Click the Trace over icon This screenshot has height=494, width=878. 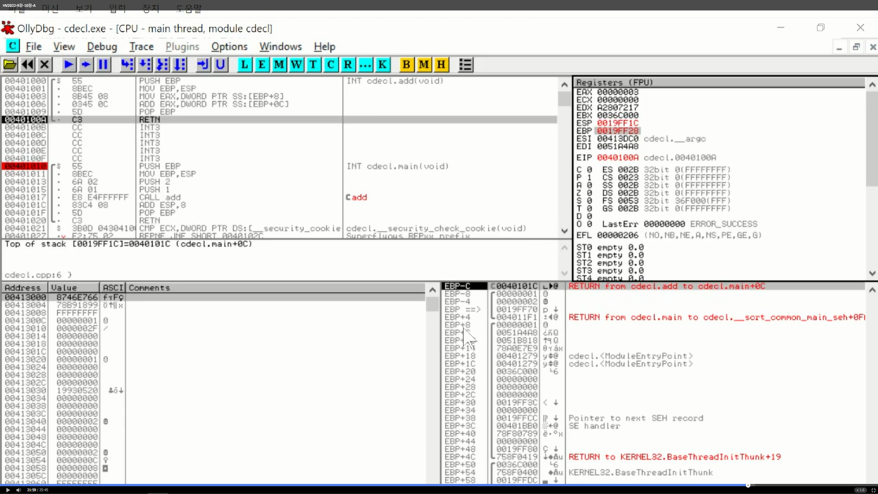(179, 64)
